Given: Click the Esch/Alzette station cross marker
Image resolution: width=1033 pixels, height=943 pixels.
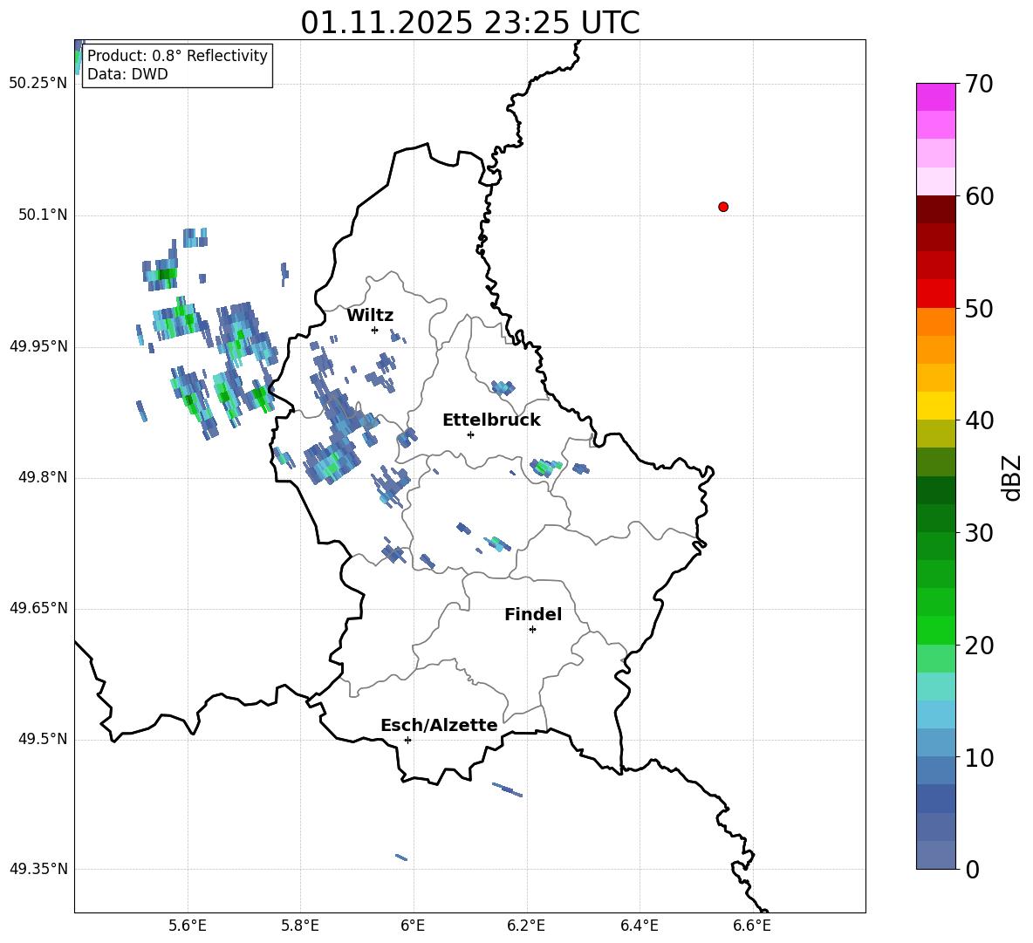Looking at the screenshot, I should click(407, 740).
